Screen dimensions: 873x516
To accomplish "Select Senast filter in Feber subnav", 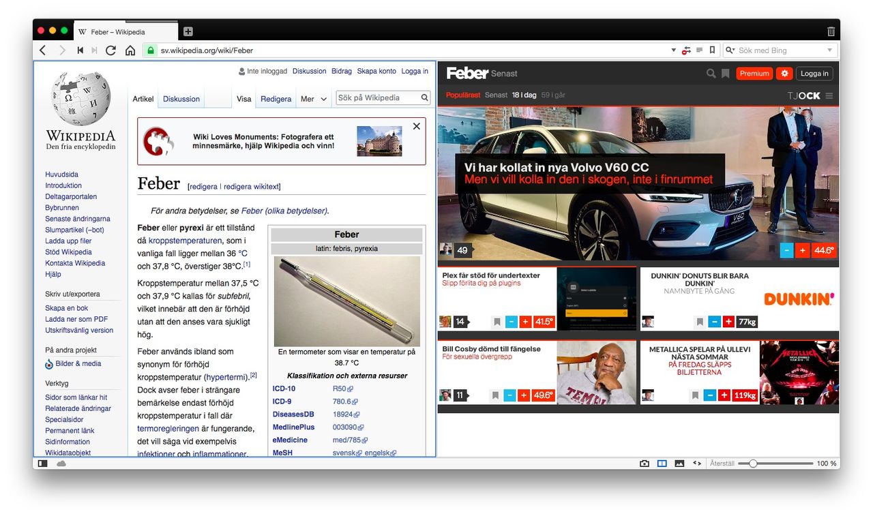I will point(496,95).
